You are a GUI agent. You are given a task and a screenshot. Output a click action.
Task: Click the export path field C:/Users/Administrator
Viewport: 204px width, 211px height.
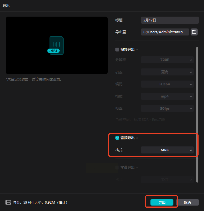pos(165,32)
